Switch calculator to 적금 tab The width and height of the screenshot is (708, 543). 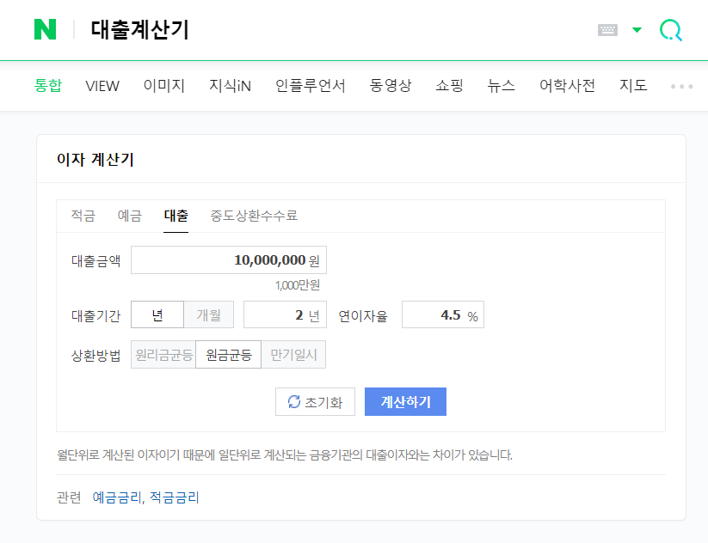[x=83, y=216]
